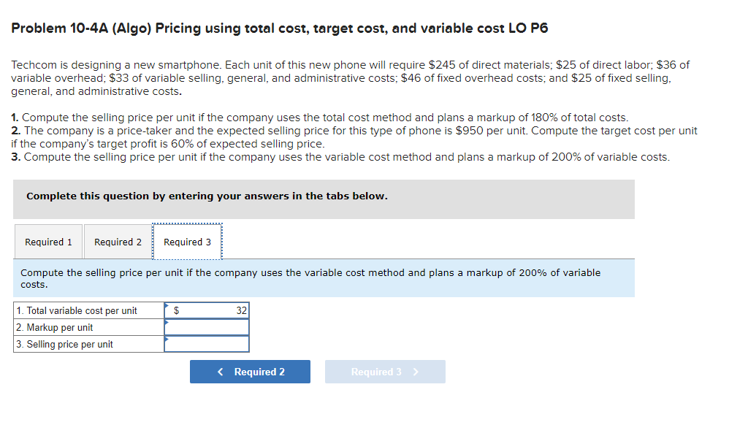Click the problem title "Problem 10-4A (Algo)"
Viewport: 748px width, 433px height.
(x=81, y=28)
